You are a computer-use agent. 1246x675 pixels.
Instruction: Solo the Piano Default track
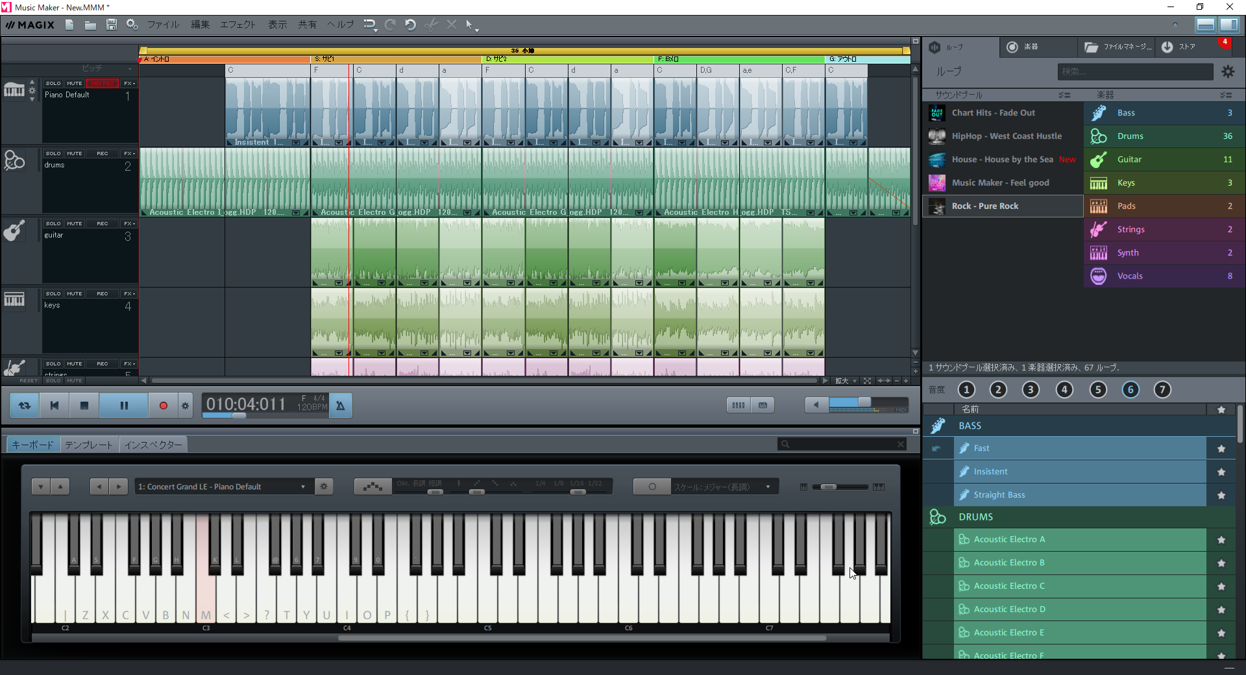coord(53,83)
